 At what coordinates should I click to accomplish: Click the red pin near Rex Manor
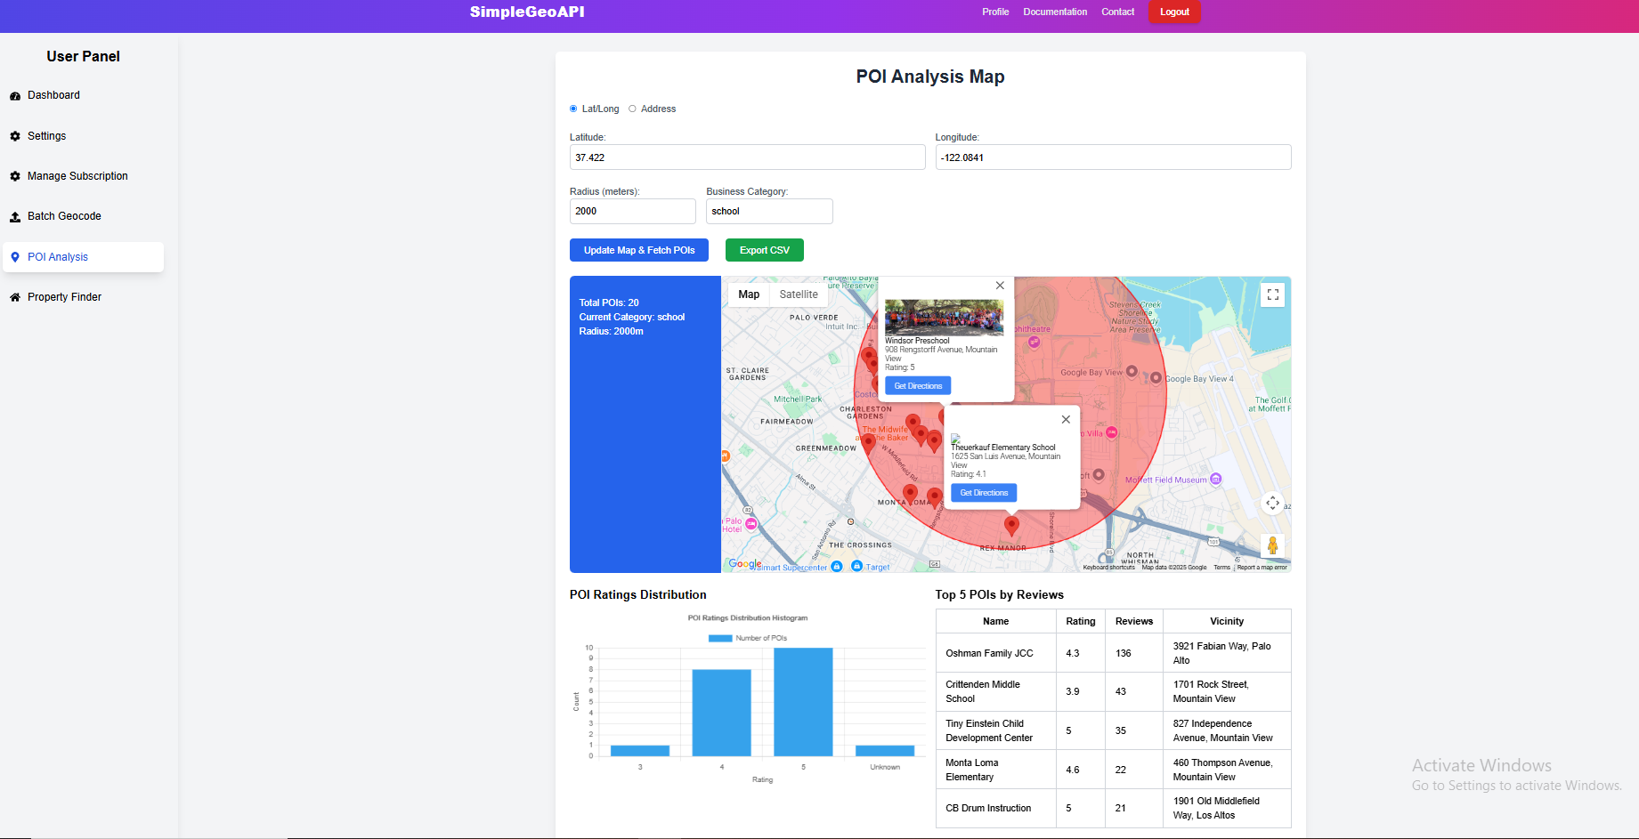coord(1011,525)
